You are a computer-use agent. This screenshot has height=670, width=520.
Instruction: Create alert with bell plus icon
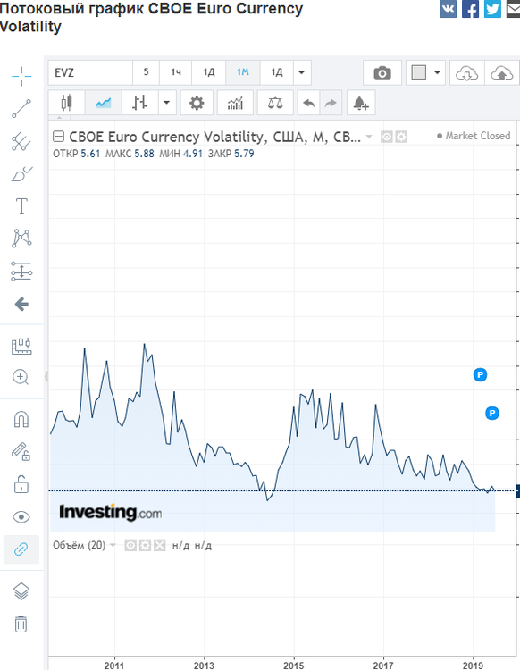[x=361, y=103]
